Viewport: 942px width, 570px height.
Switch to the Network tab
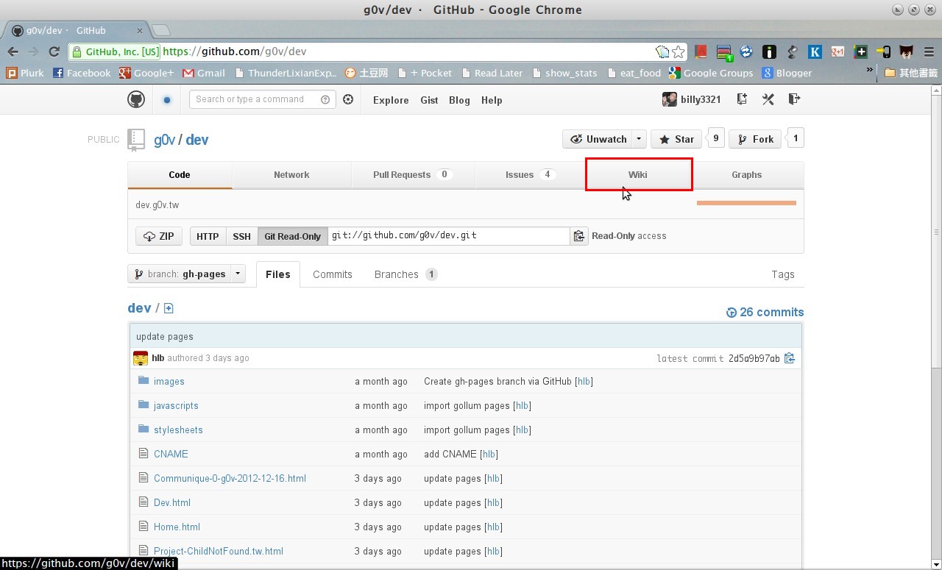pos(291,175)
